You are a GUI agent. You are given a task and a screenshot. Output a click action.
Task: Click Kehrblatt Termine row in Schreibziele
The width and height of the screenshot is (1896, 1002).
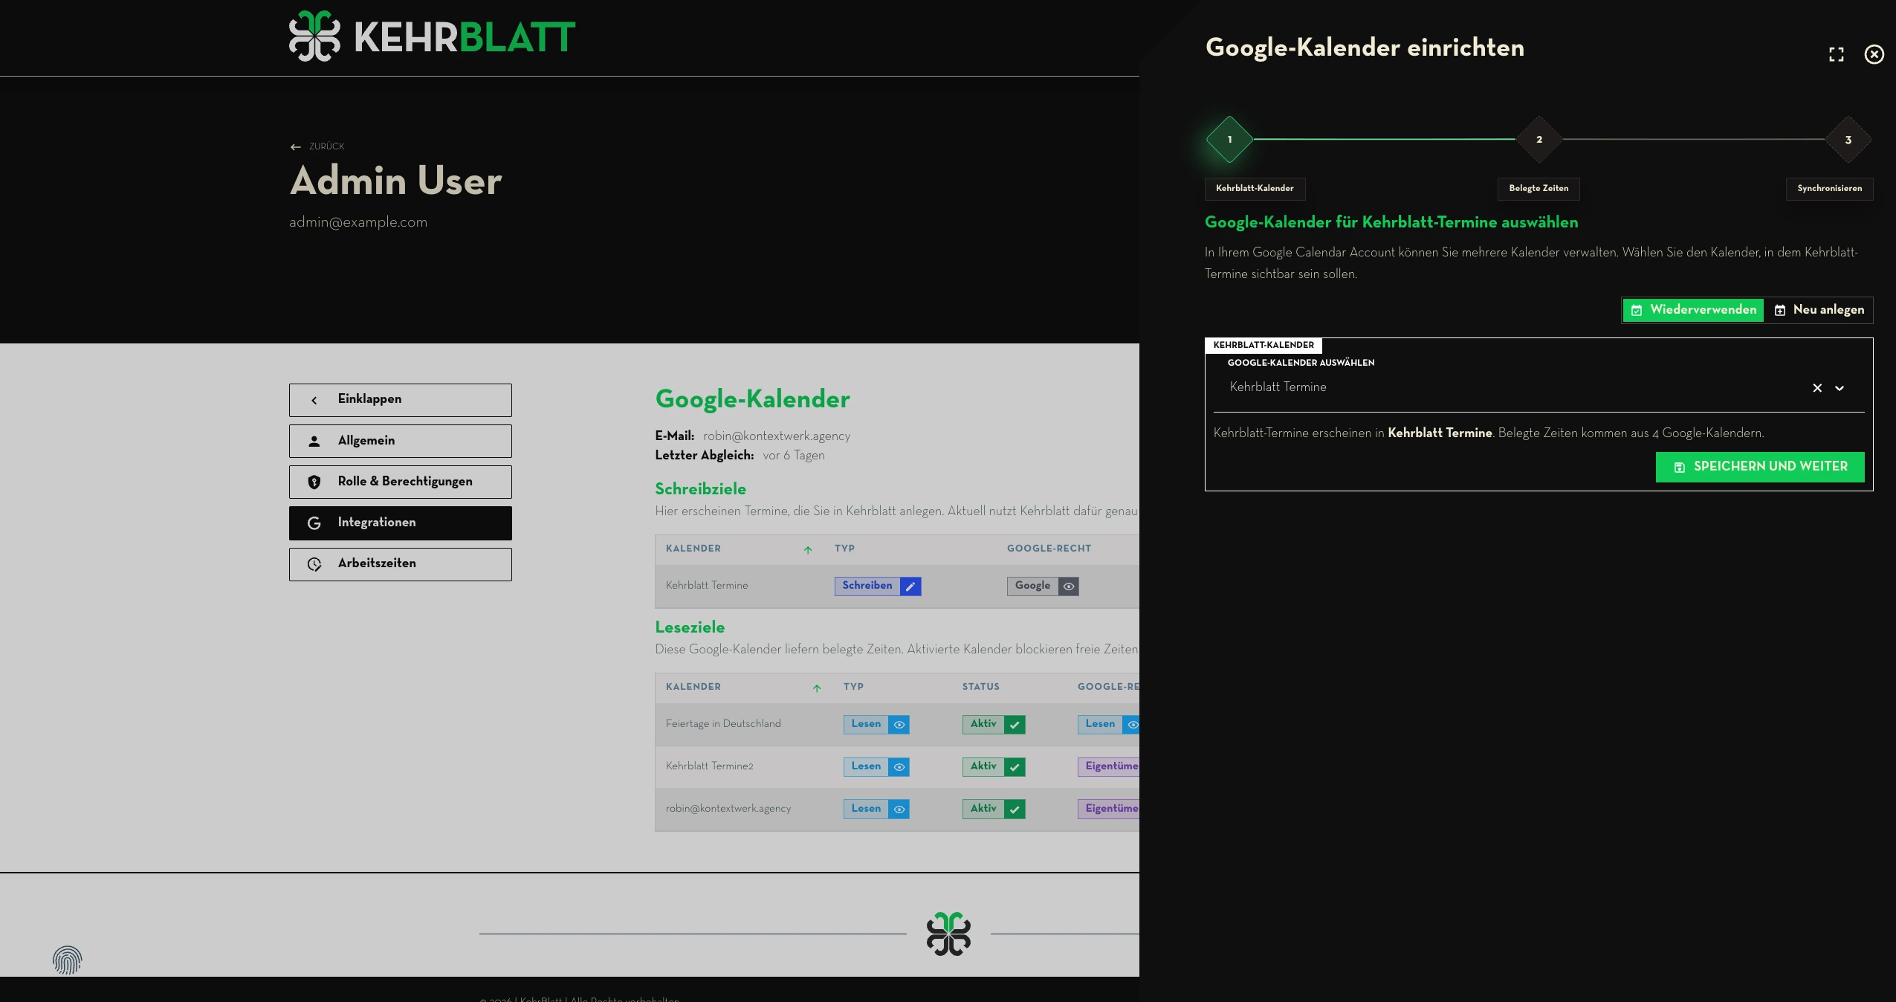[897, 586]
